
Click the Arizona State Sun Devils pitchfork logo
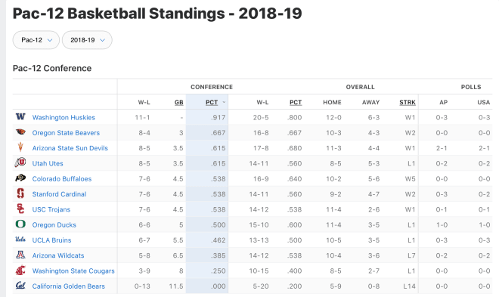tap(20, 147)
